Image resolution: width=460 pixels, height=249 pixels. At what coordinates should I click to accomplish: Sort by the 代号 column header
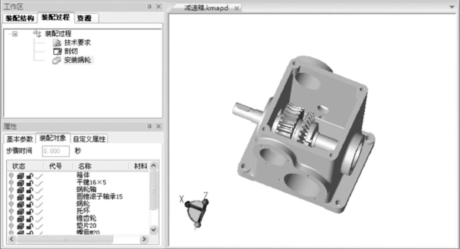[x=58, y=166]
